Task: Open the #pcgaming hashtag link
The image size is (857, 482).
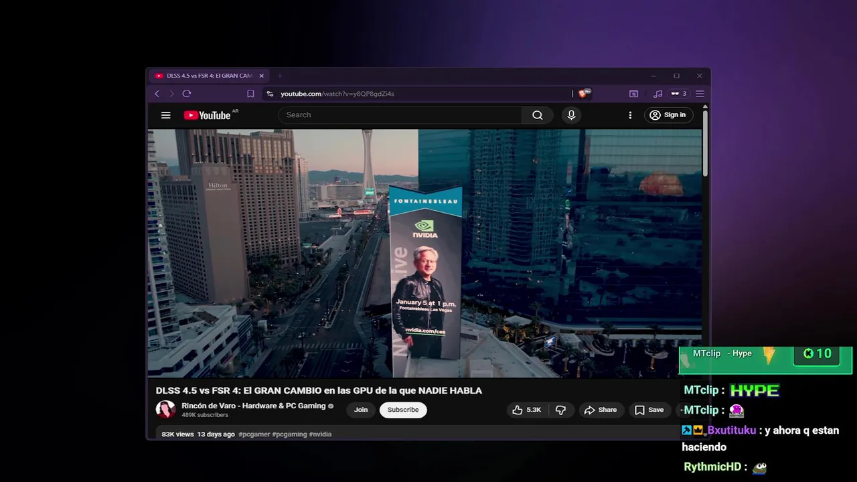Action: [x=289, y=434]
